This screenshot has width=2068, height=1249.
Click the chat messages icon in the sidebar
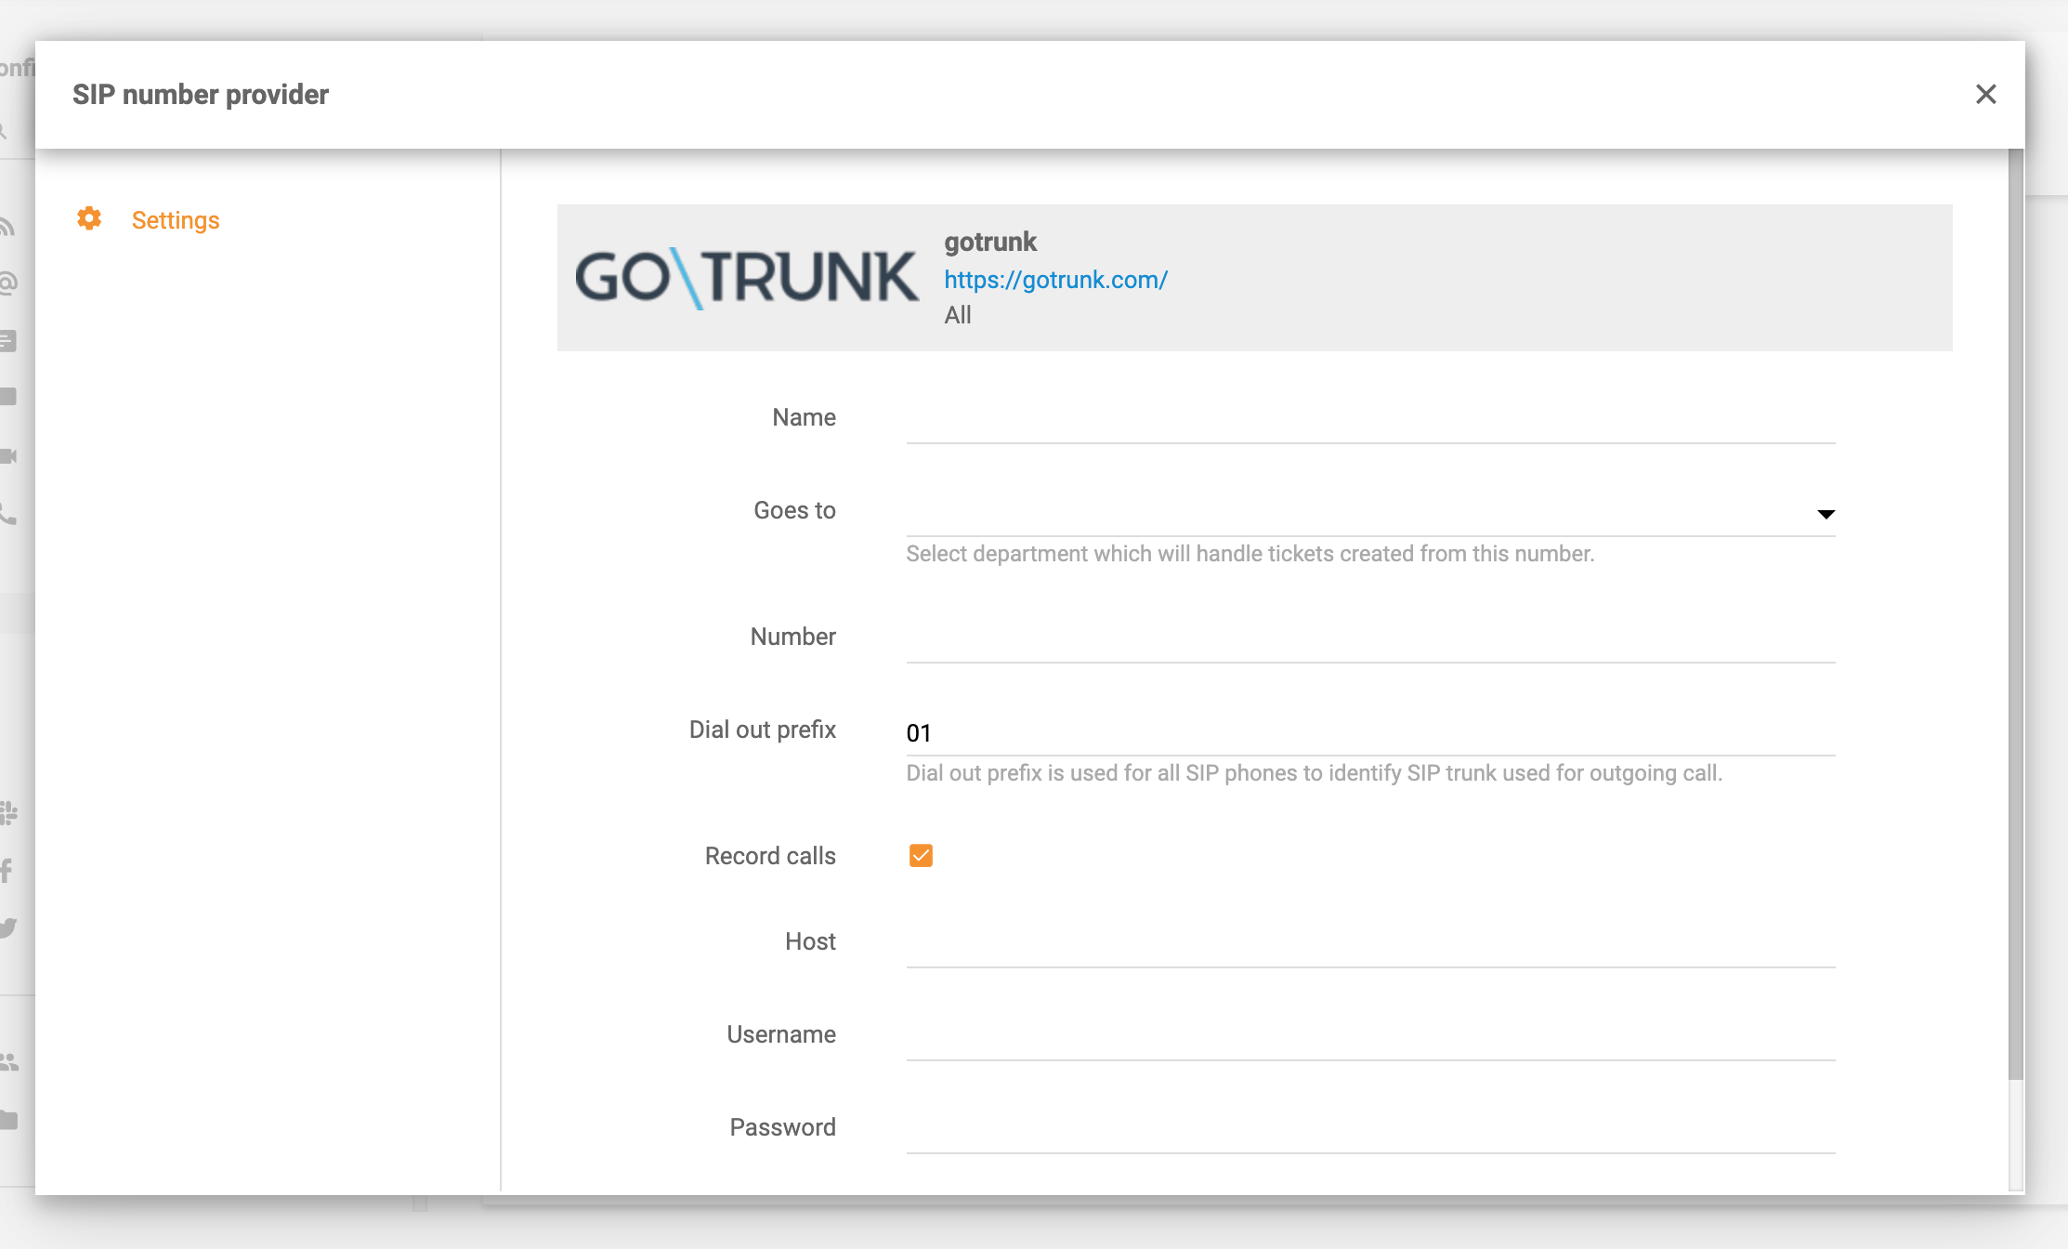9,339
